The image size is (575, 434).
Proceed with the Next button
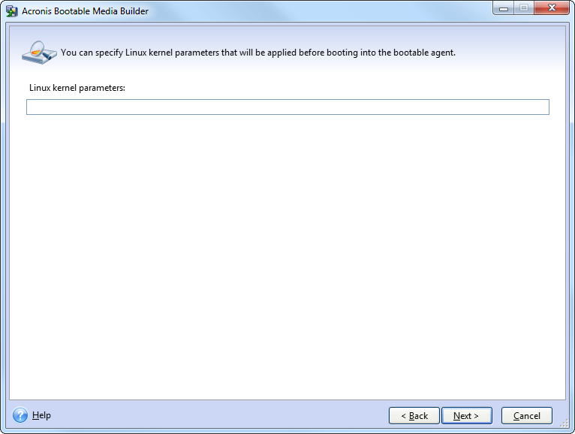(466, 415)
